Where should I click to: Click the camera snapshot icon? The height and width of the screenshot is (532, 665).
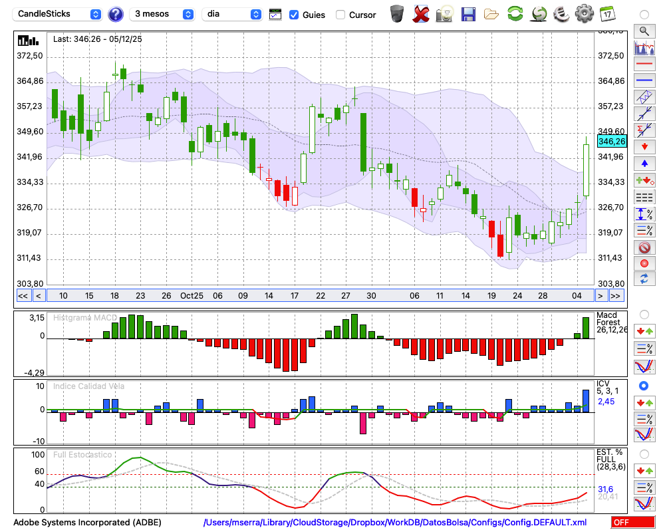point(444,14)
